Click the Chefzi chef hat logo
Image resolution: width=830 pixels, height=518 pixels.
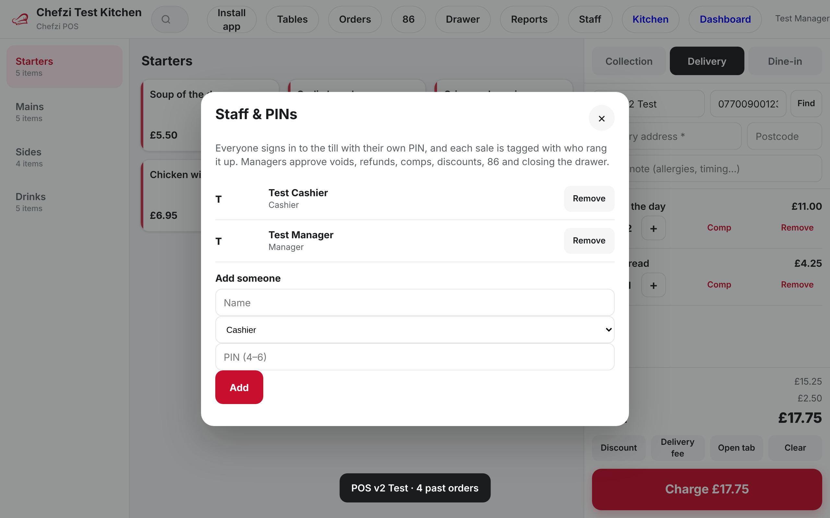point(20,19)
